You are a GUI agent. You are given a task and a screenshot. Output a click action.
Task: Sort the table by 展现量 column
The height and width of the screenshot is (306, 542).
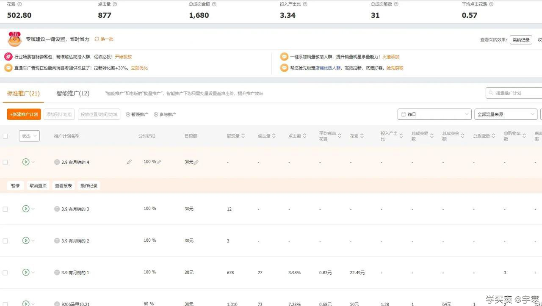[243, 136]
